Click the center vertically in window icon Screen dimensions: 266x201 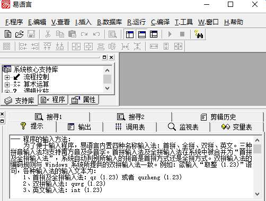pos(88,47)
